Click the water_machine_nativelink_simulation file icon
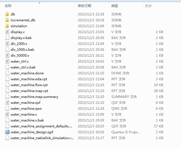181x149 pixels. coord(7,138)
